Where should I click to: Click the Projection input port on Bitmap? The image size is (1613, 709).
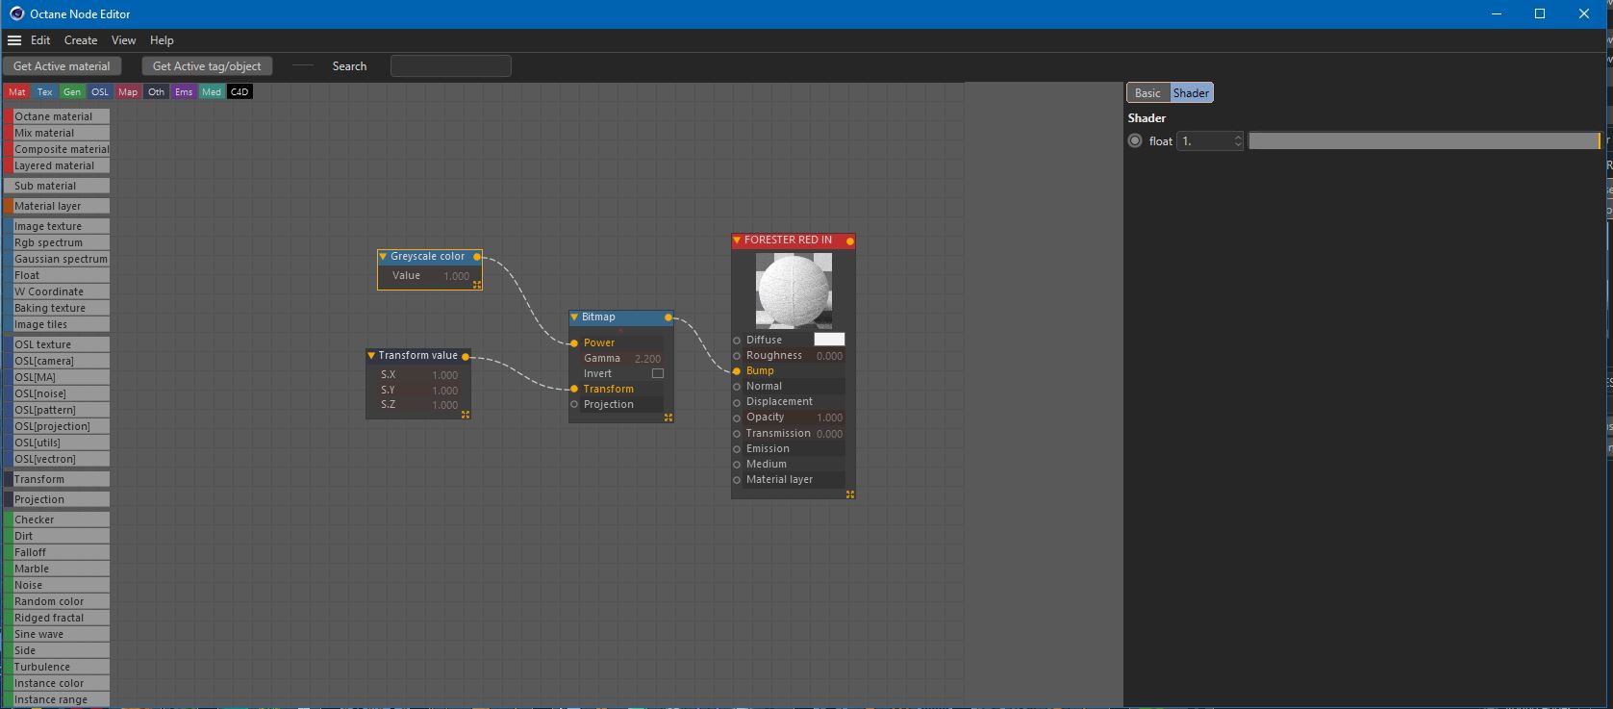pos(574,405)
